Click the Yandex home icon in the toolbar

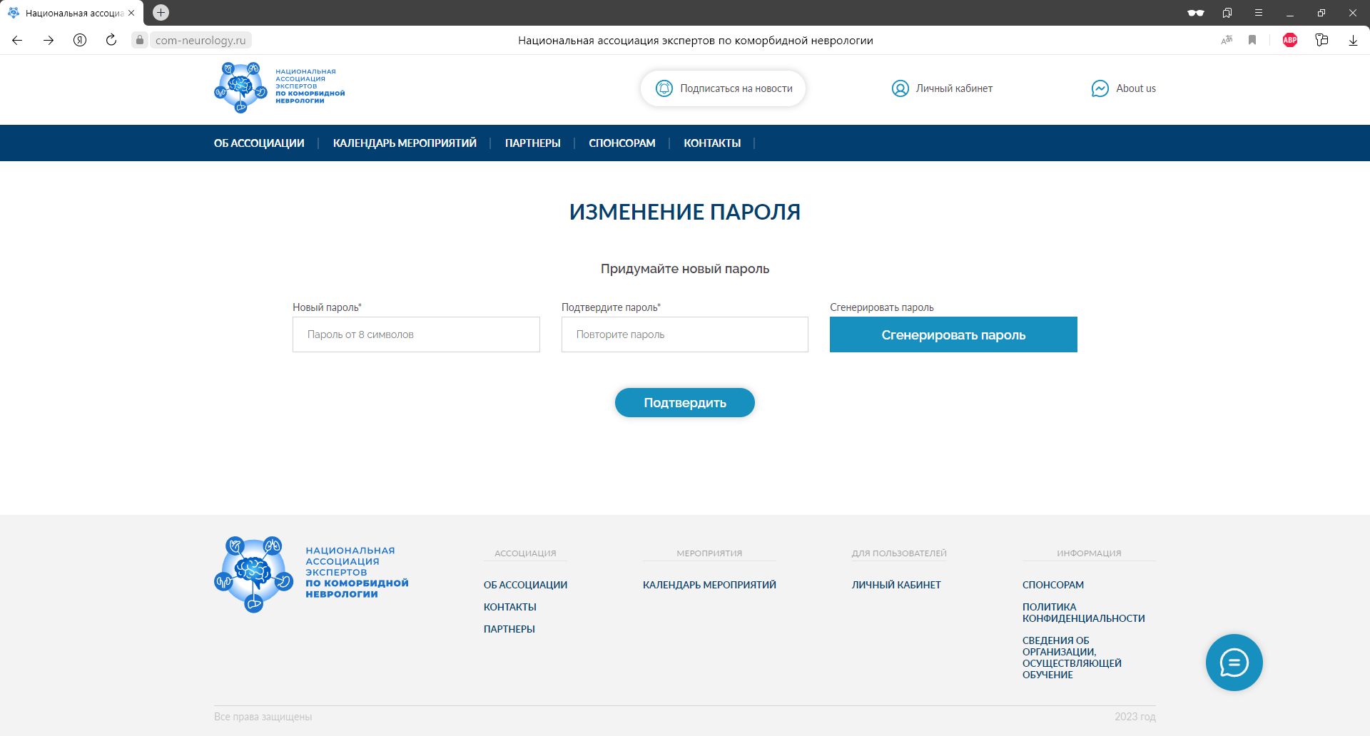[80, 40]
